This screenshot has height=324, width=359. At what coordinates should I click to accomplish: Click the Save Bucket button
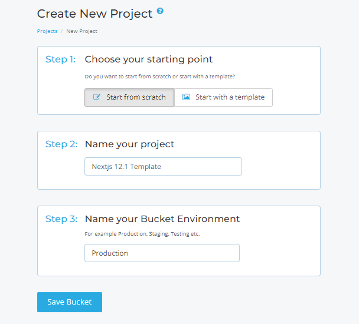pyautogui.click(x=70, y=302)
